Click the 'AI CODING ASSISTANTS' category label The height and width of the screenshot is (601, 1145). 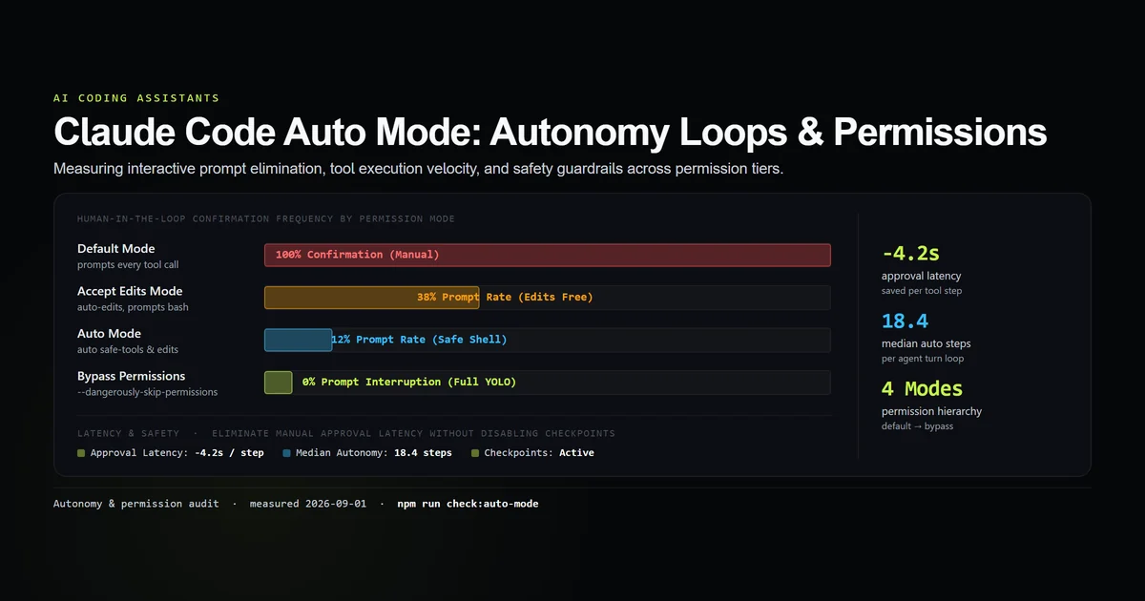[136, 98]
